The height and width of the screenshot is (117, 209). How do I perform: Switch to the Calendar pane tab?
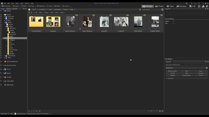14,9
